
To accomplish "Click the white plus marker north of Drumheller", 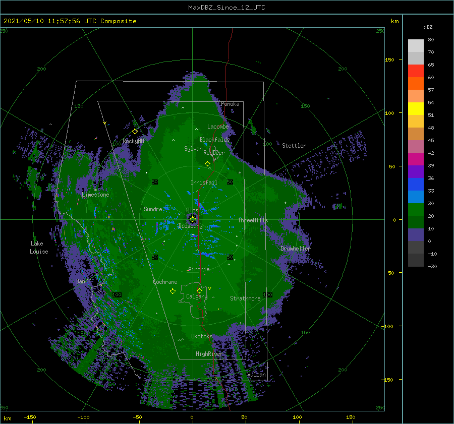I will point(285,203).
